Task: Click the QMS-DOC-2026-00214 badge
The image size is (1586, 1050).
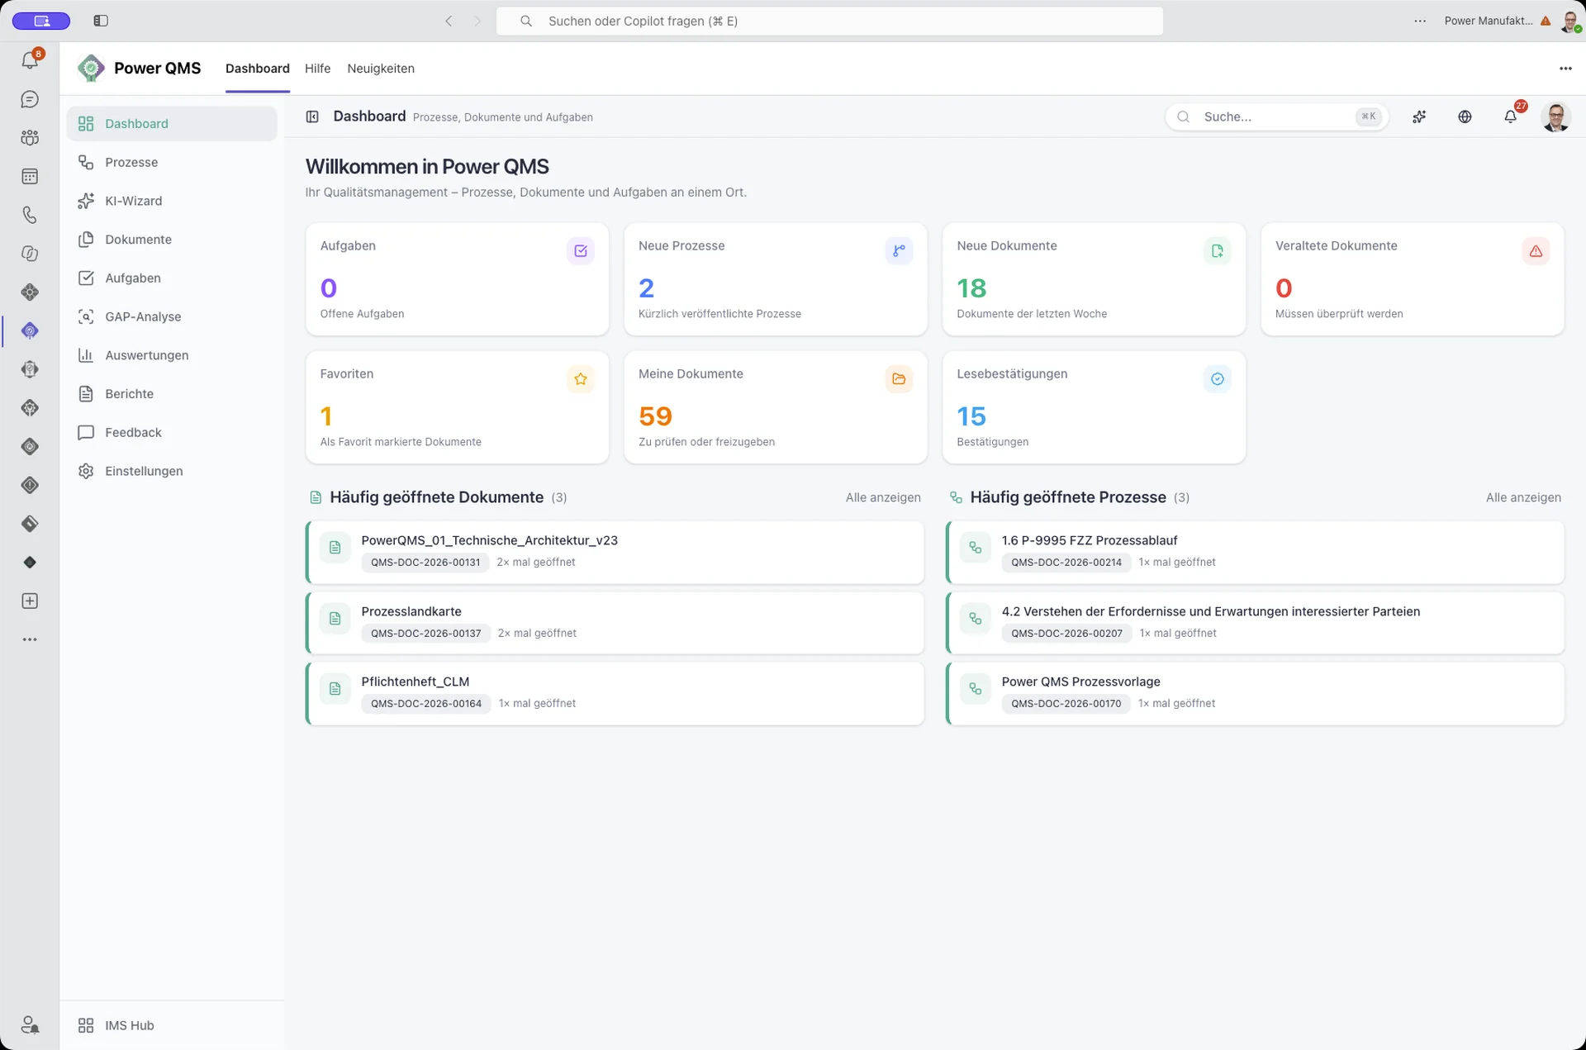Action: pos(1066,563)
